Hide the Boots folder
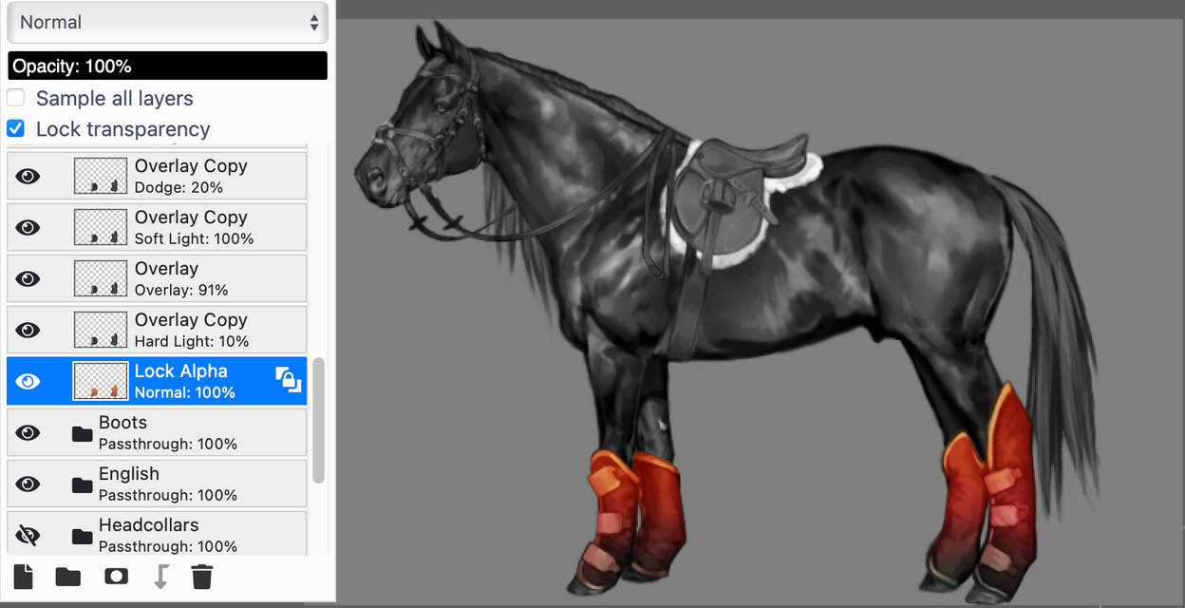 click(x=28, y=432)
